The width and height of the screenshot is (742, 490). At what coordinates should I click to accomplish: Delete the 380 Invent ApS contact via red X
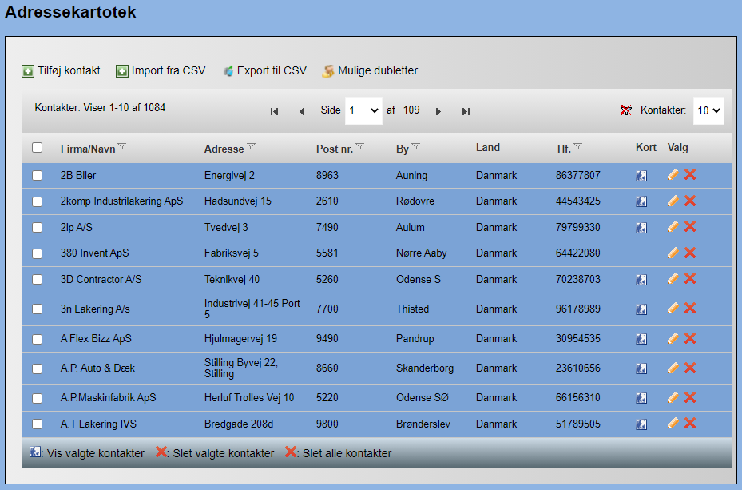[690, 253]
